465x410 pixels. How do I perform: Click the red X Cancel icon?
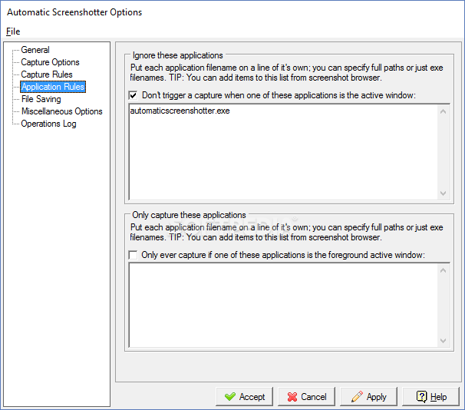pyautogui.click(x=292, y=397)
